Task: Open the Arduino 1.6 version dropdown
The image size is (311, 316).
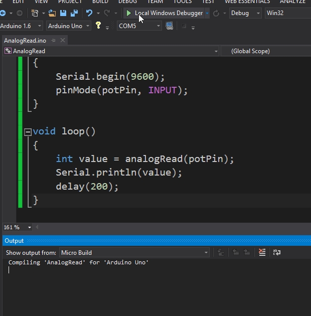Action: pyautogui.click(x=21, y=26)
